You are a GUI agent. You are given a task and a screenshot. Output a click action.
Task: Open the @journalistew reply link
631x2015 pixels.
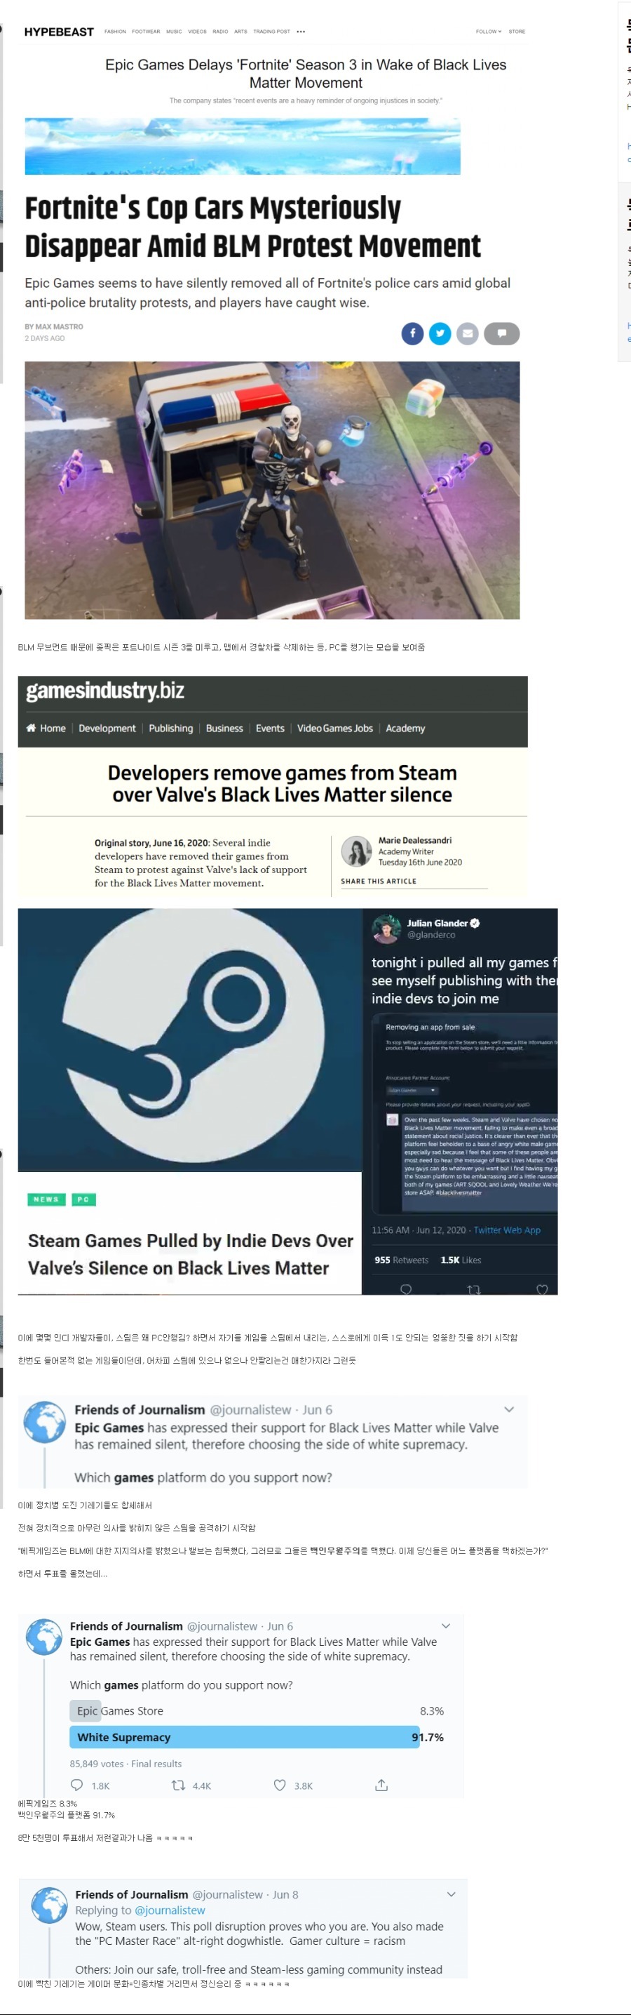point(170,1910)
